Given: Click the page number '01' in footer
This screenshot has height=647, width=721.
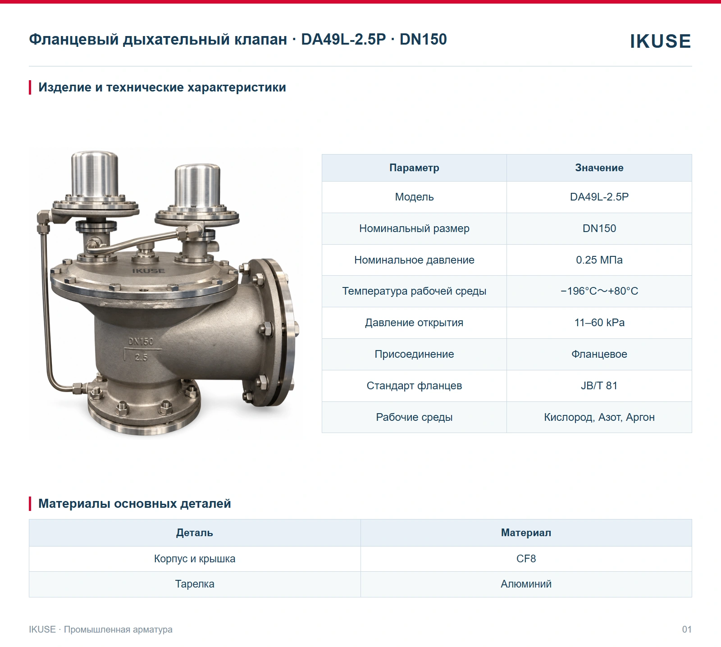Looking at the screenshot, I should pyautogui.click(x=687, y=629).
